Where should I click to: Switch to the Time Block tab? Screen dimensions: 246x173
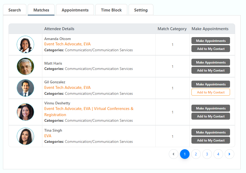point(111,10)
